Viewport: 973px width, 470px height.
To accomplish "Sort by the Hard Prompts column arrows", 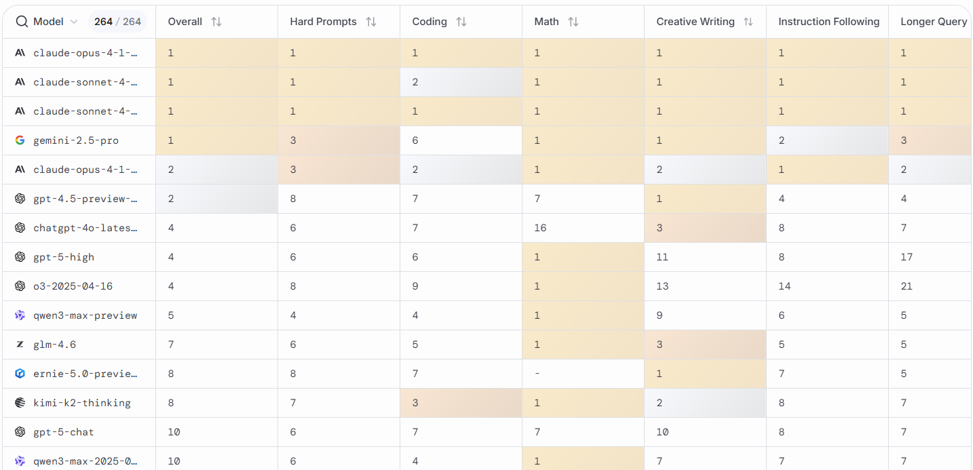I will 371,22.
